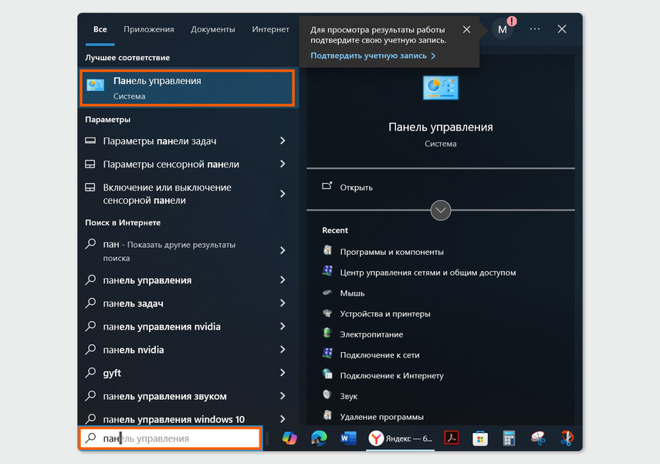
Task: Open Calculator from the taskbar
Action: click(x=509, y=439)
